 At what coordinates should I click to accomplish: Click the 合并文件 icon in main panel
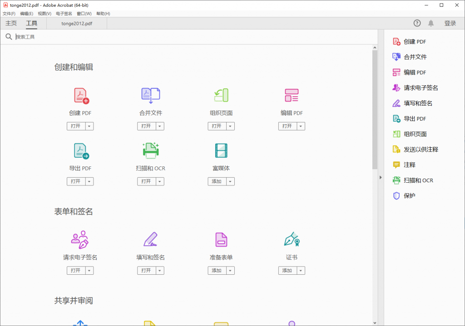click(x=151, y=96)
